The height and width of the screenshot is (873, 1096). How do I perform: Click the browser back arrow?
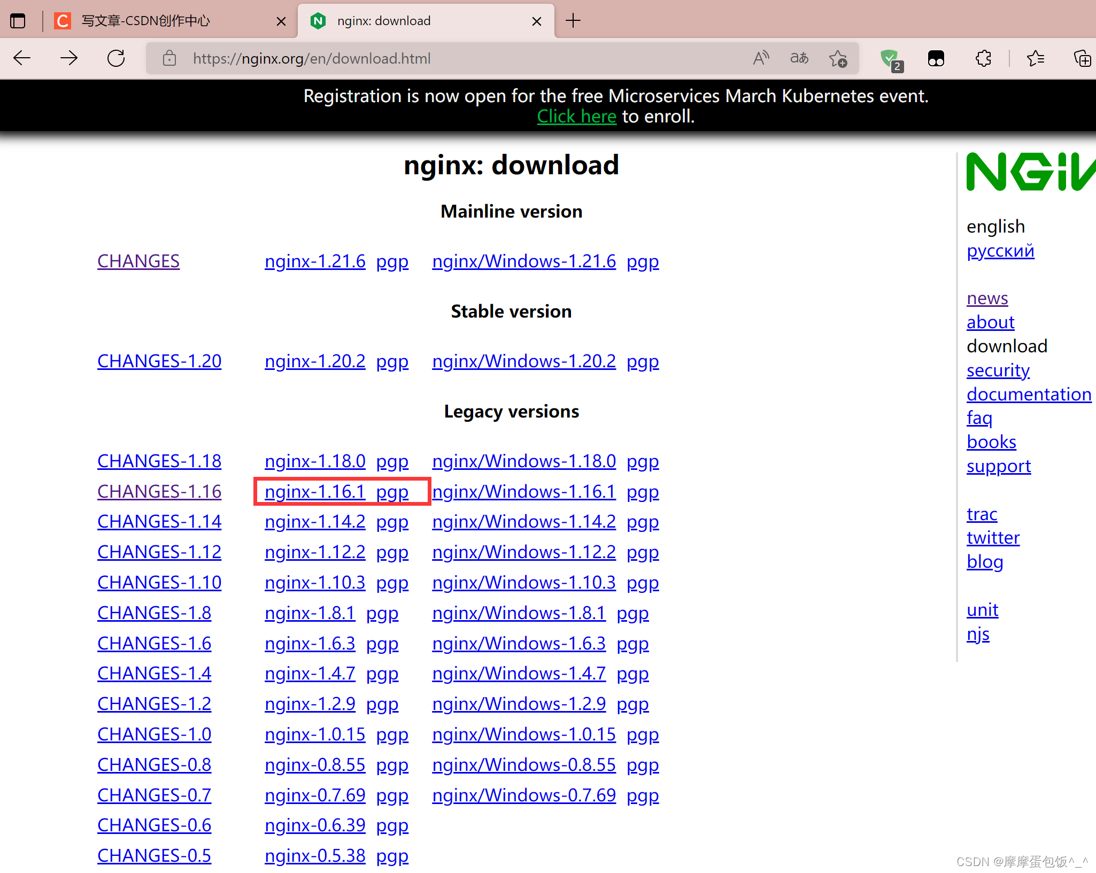click(22, 58)
